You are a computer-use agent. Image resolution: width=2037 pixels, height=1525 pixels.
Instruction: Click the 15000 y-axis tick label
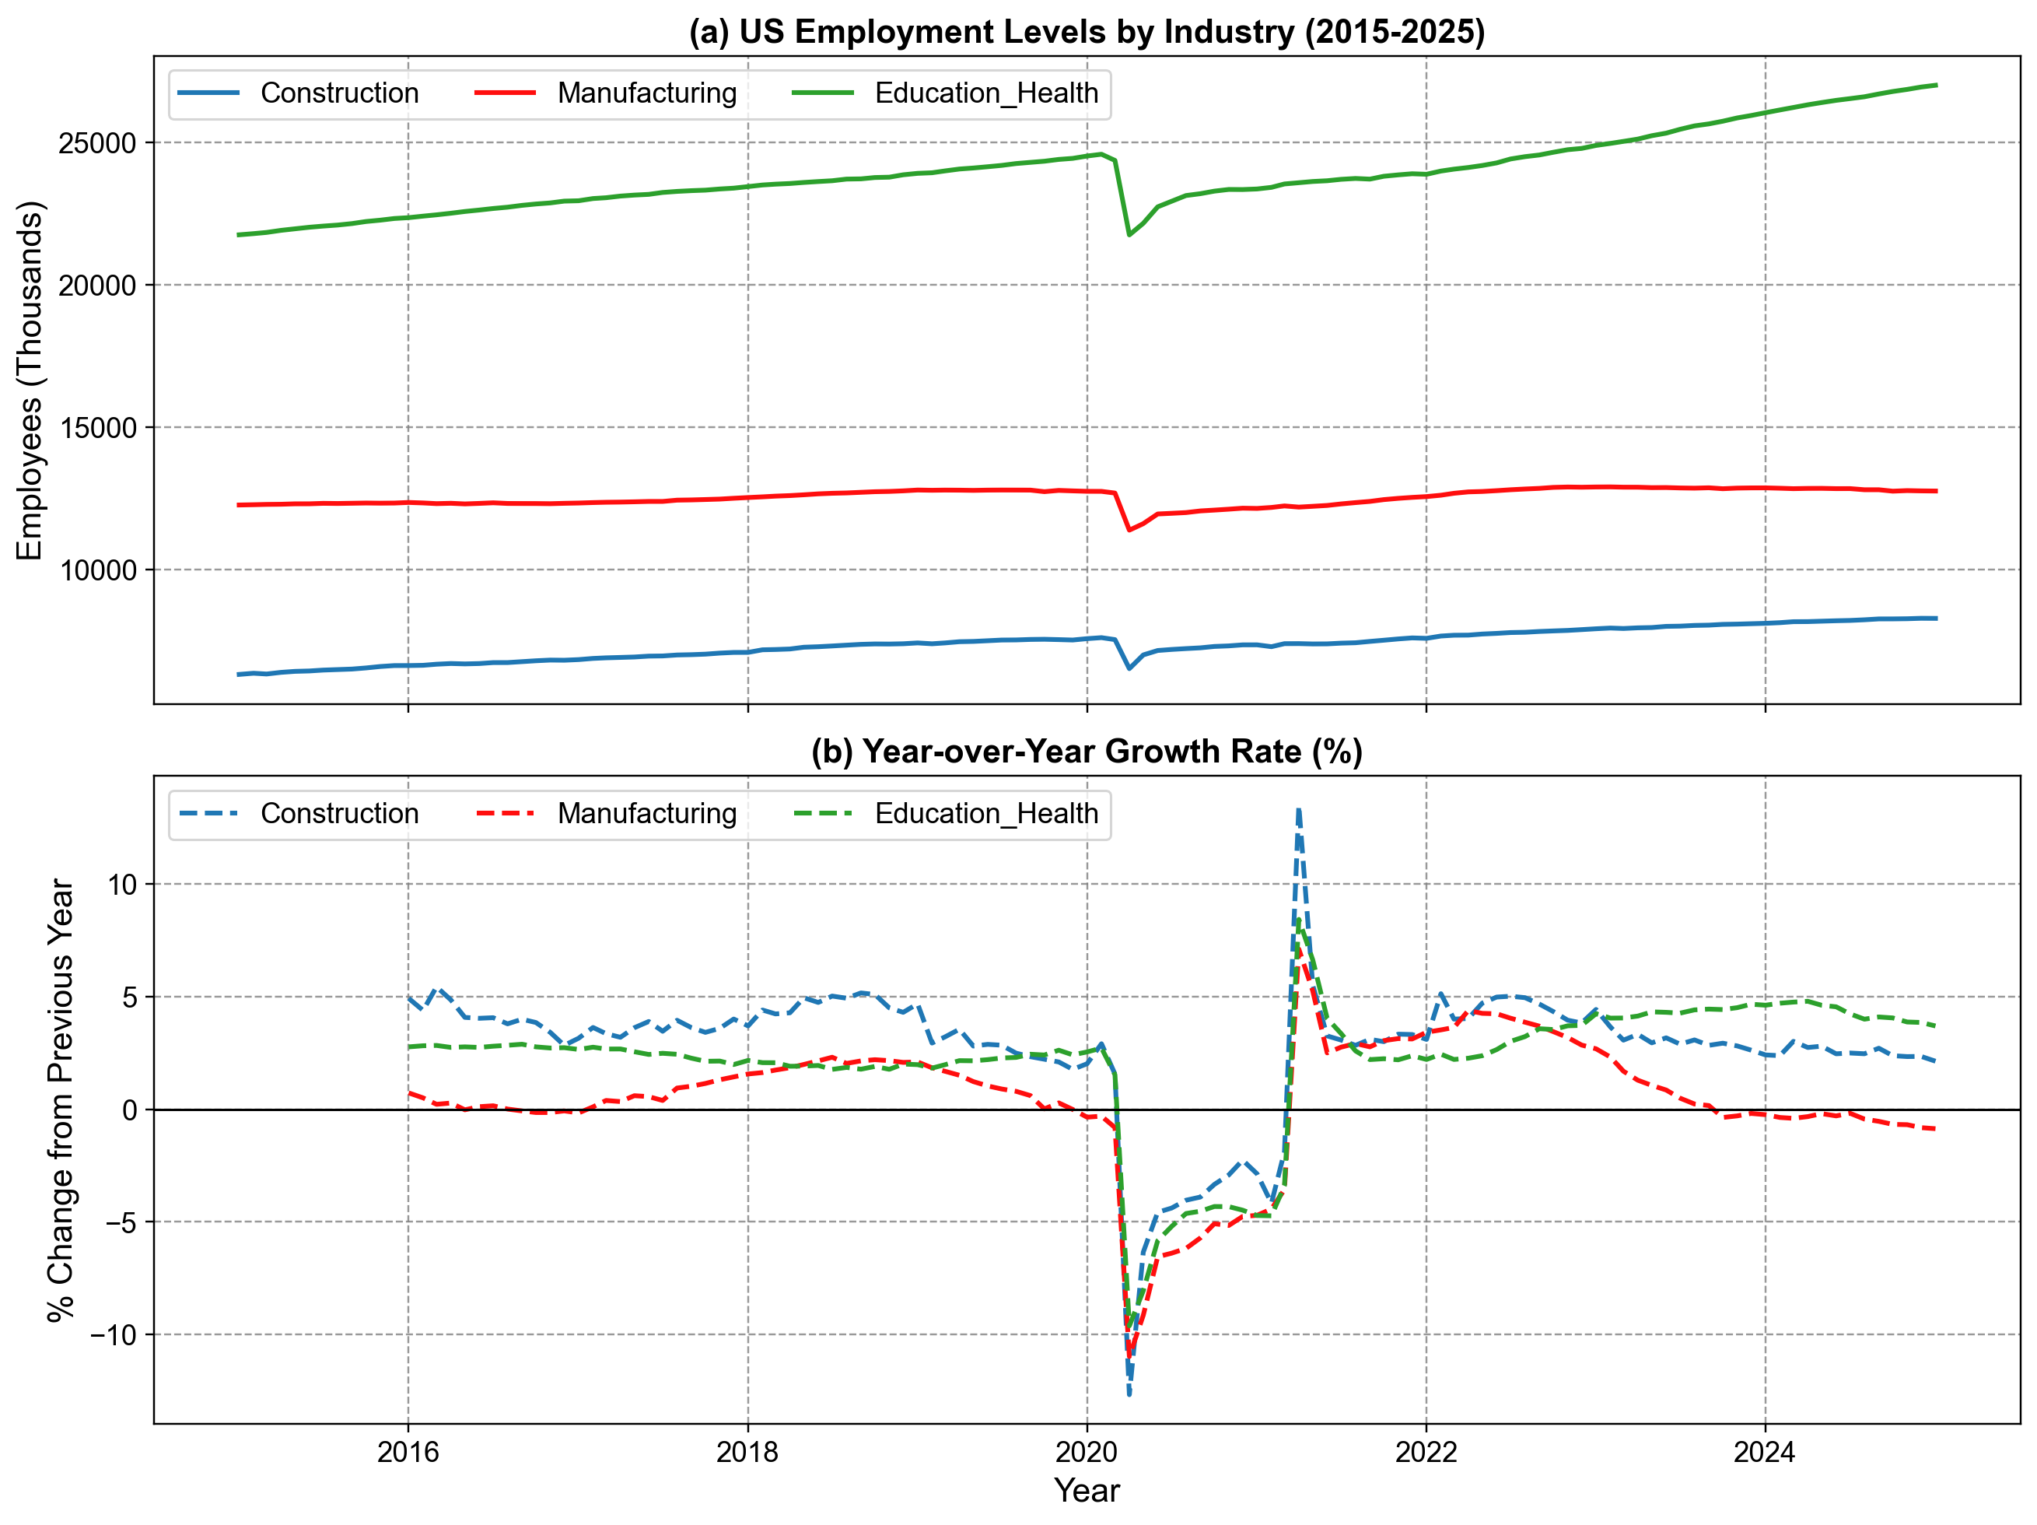coord(98,429)
